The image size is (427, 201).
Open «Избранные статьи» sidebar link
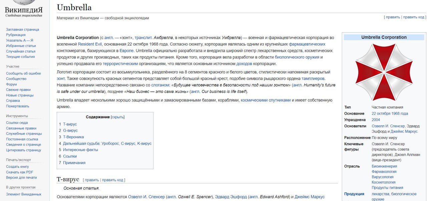[x=21, y=46]
